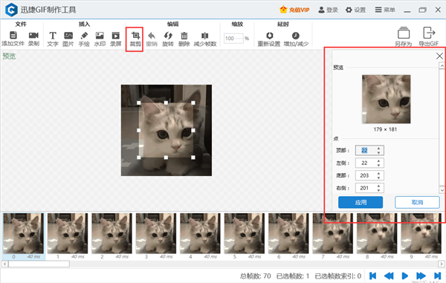Select frame 1 thumbnail
Screen dimensions: 446x283
click(68, 233)
